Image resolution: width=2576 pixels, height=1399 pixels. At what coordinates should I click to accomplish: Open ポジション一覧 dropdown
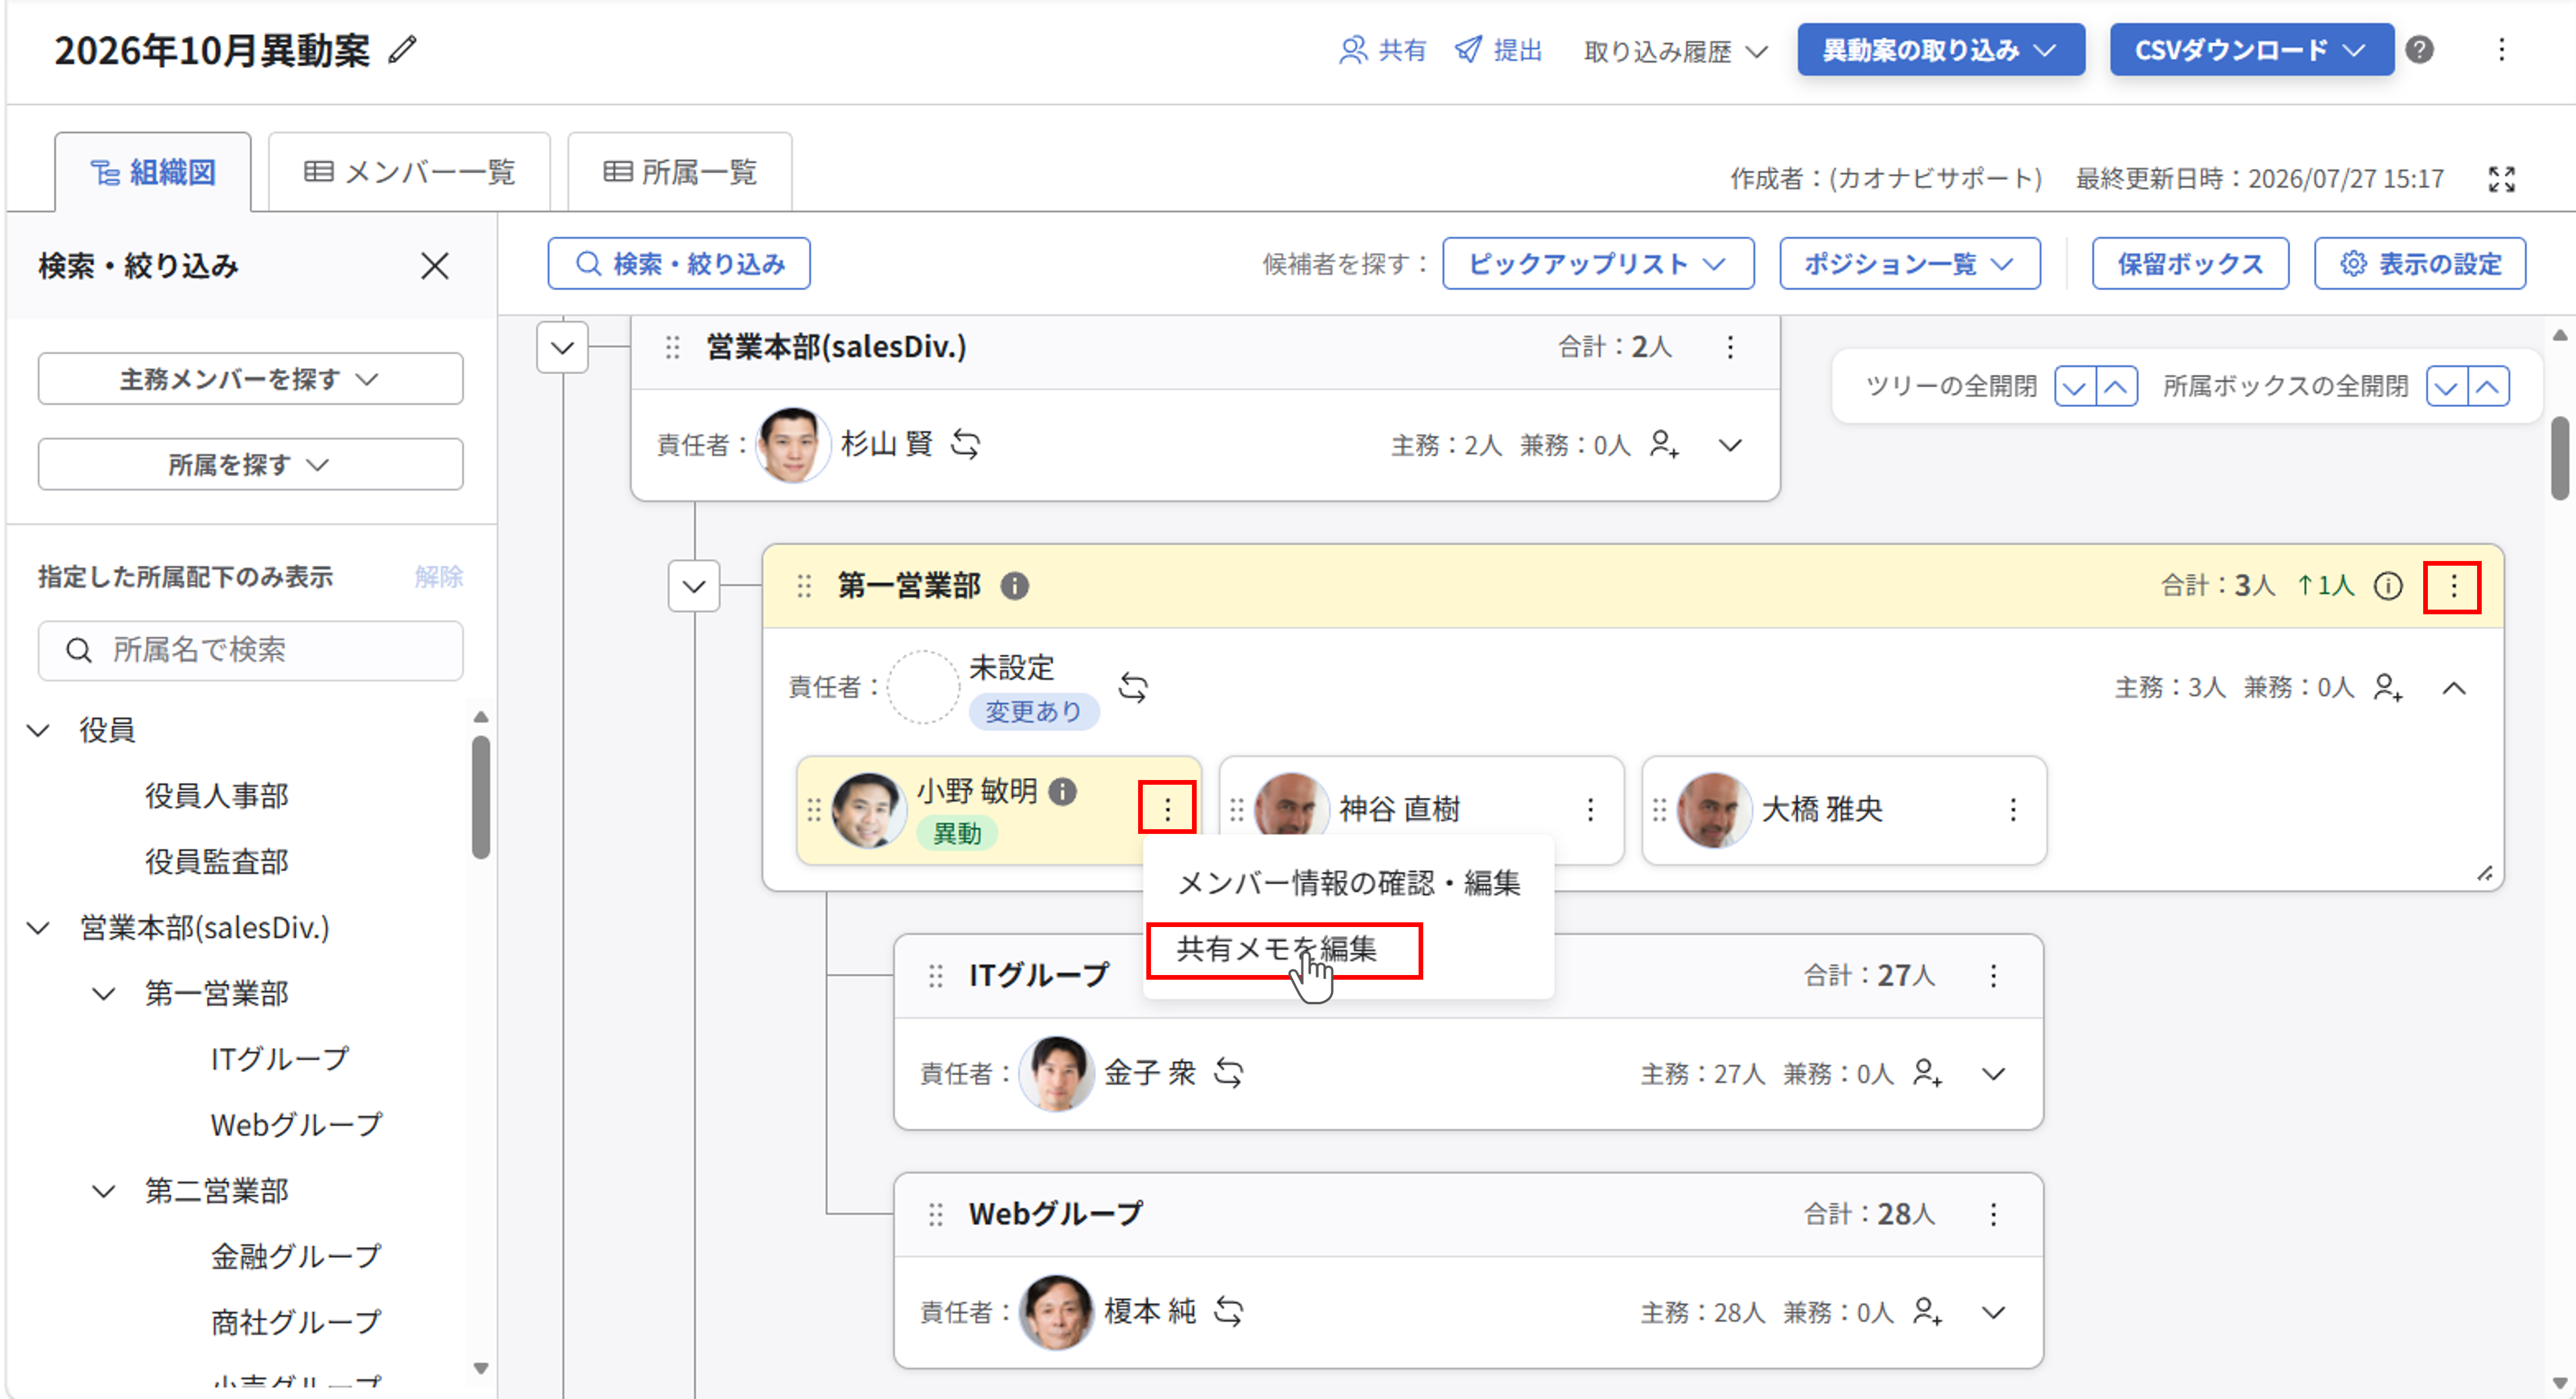point(1909,264)
